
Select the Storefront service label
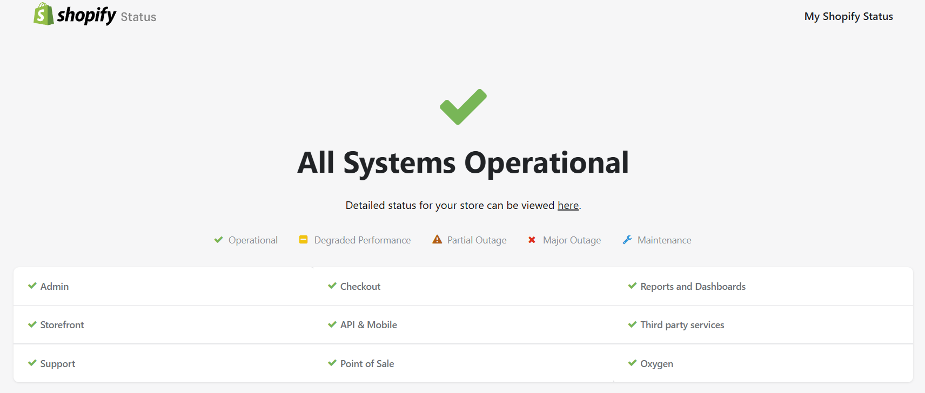point(62,325)
